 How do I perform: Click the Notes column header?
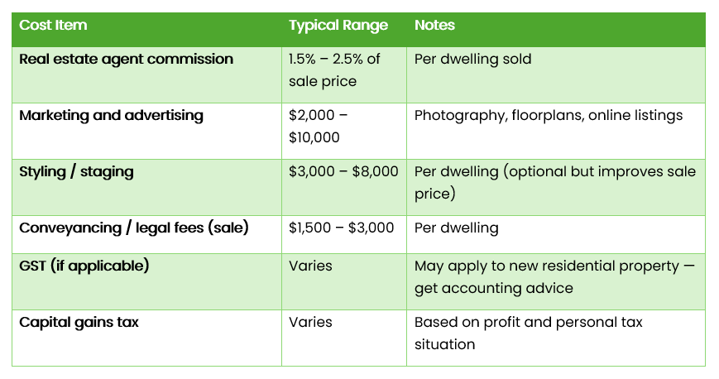pyautogui.click(x=434, y=26)
